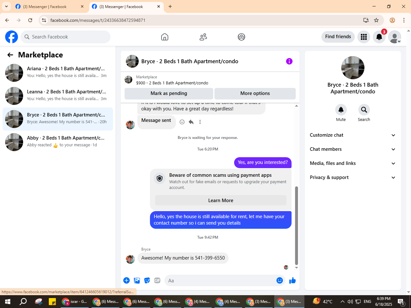The image size is (411, 308).
Task: Expand the Chat members section
Action: 353,149
